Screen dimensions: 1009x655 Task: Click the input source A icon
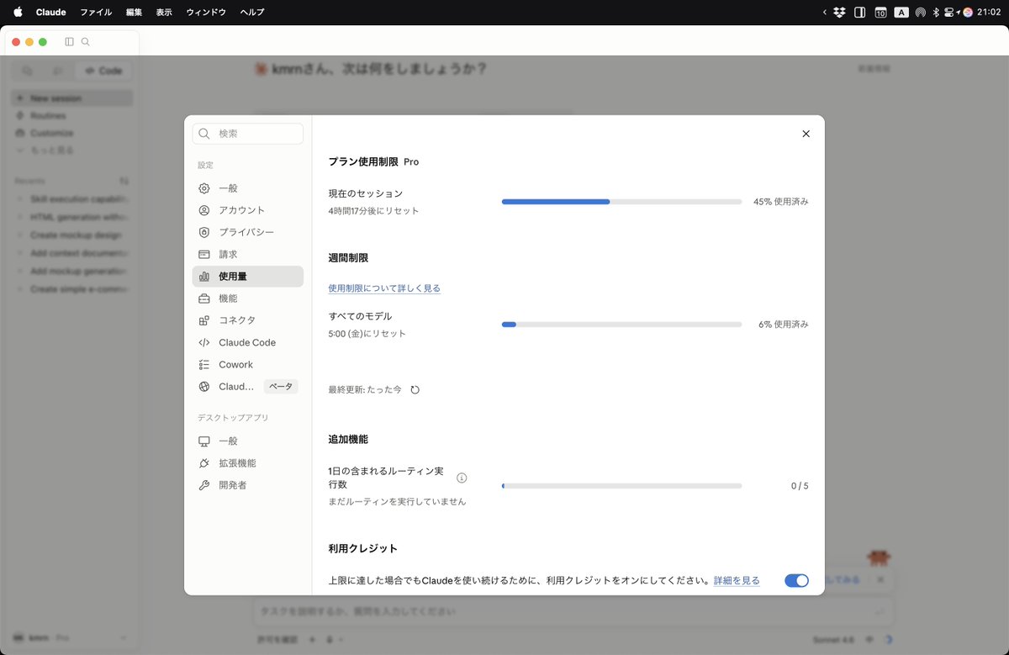pos(901,13)
